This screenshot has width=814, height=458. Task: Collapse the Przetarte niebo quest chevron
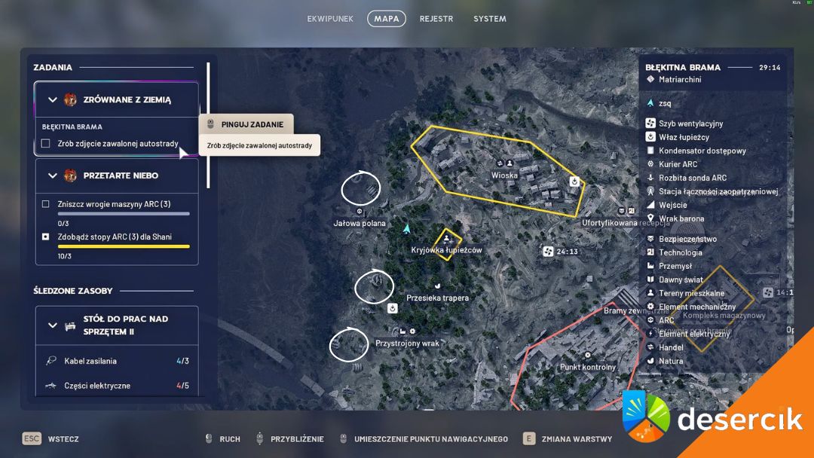tap(53, 176)
